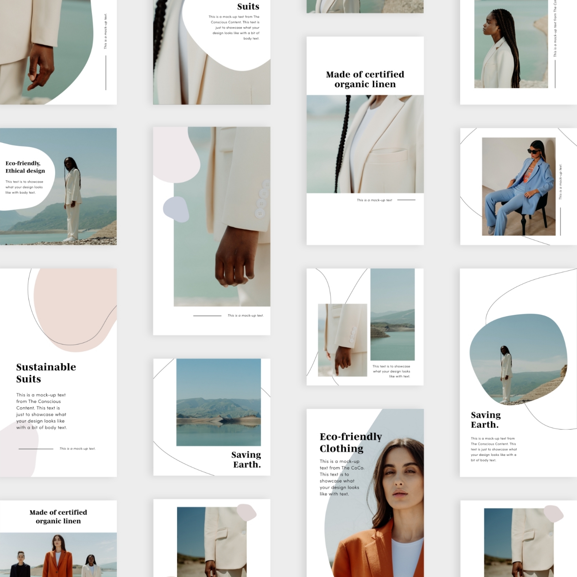Click the body paragraph under Sustainable Suits
The height and width of the screenshot is (577, 577).
tap(41, 411)
